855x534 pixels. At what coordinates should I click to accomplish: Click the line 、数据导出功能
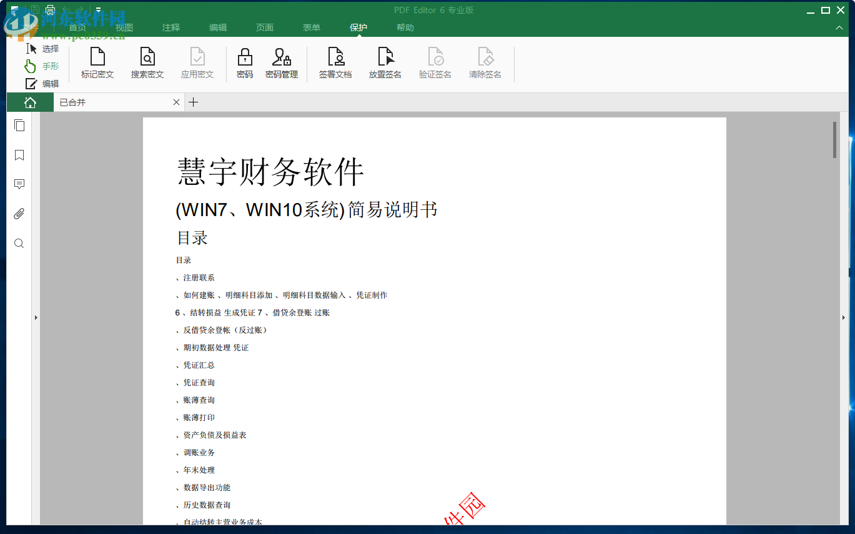(x=204, y=488)
